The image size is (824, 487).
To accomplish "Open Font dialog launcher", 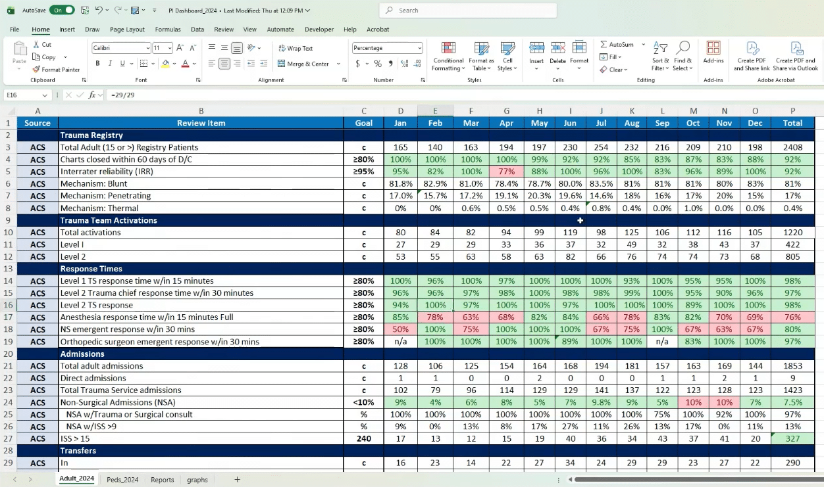I will pos(198,80).
